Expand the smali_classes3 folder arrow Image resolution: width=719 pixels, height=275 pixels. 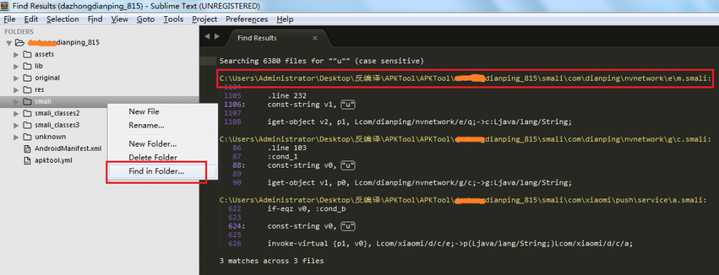point(17,125)
